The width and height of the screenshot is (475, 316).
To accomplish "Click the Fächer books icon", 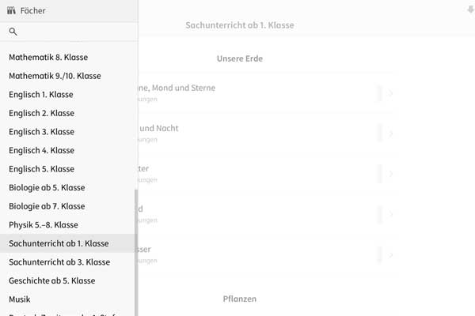I will pos(12,11).
